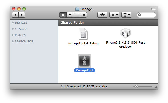The image size is (168, 103).
Task: Click the Back navigation arrow
Action: click(x=15, y=15)
